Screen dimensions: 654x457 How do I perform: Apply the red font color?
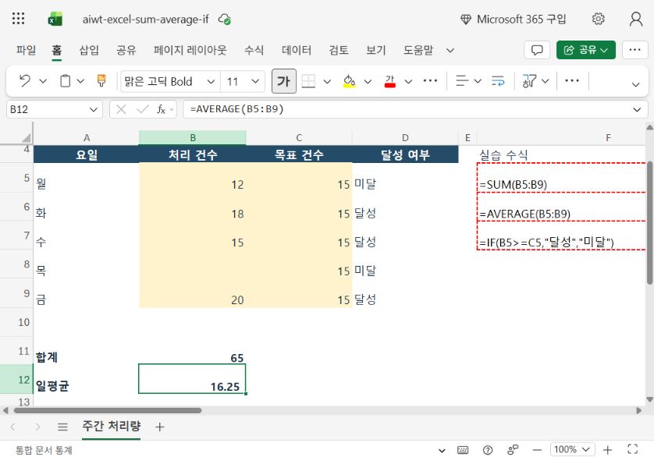coord(390,81)
